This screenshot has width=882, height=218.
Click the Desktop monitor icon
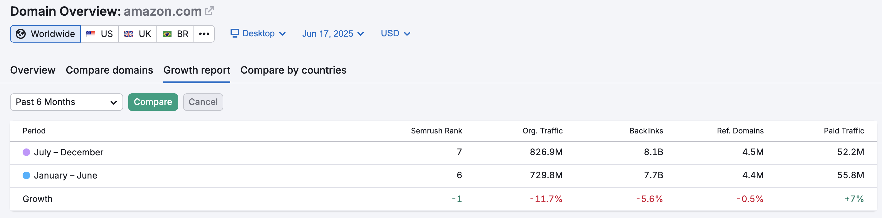(x=235, y=33)
